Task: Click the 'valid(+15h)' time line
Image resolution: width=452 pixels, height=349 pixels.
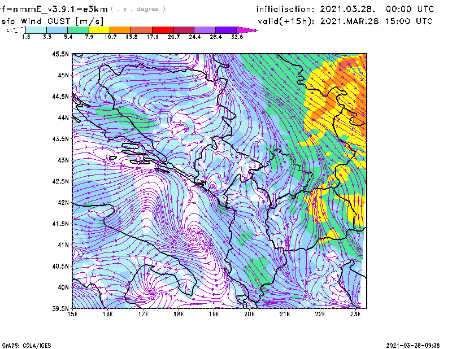Action: pos(345,21)
